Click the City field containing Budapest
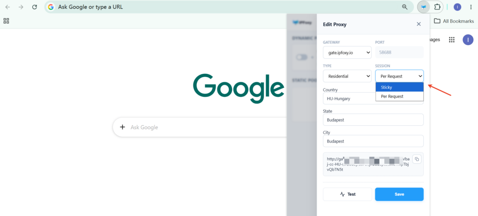The width and height of the screenshot is (478, 216). [x=373, y=141]
